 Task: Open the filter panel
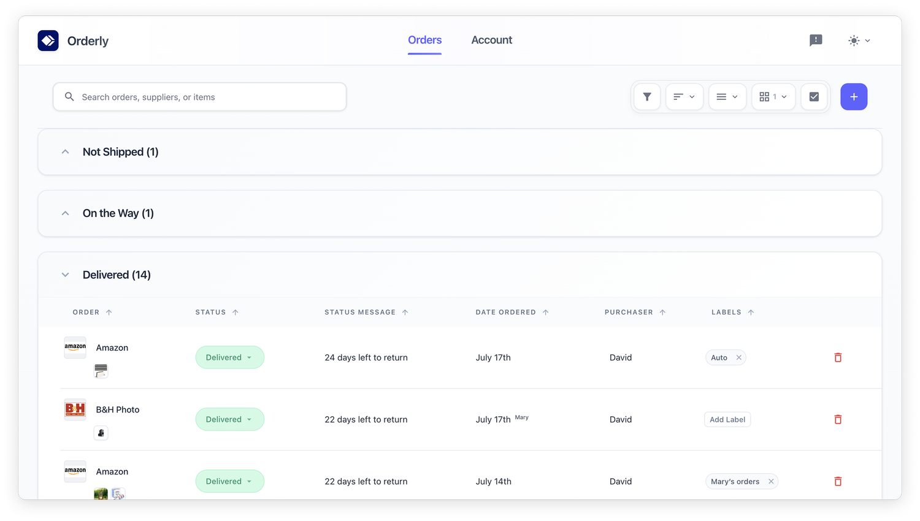647,96
